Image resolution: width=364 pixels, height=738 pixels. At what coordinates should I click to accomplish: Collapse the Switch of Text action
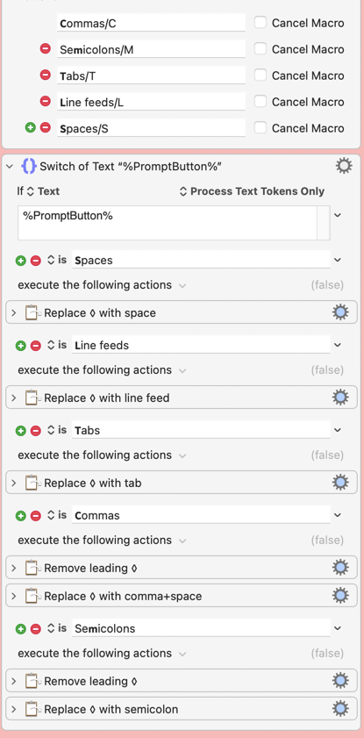(x=10, y=166)
